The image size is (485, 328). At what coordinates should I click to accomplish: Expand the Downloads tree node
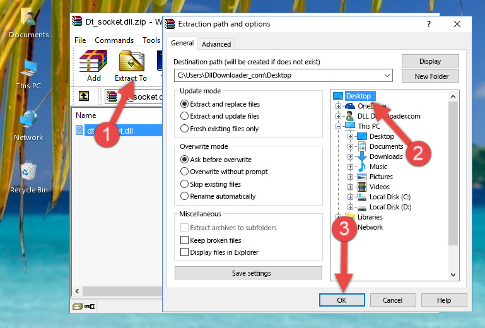[350, 156]
